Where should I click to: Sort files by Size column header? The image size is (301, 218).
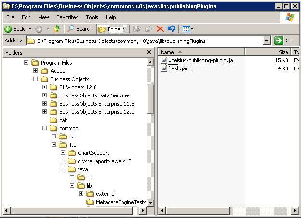click(x=268, y=52)
